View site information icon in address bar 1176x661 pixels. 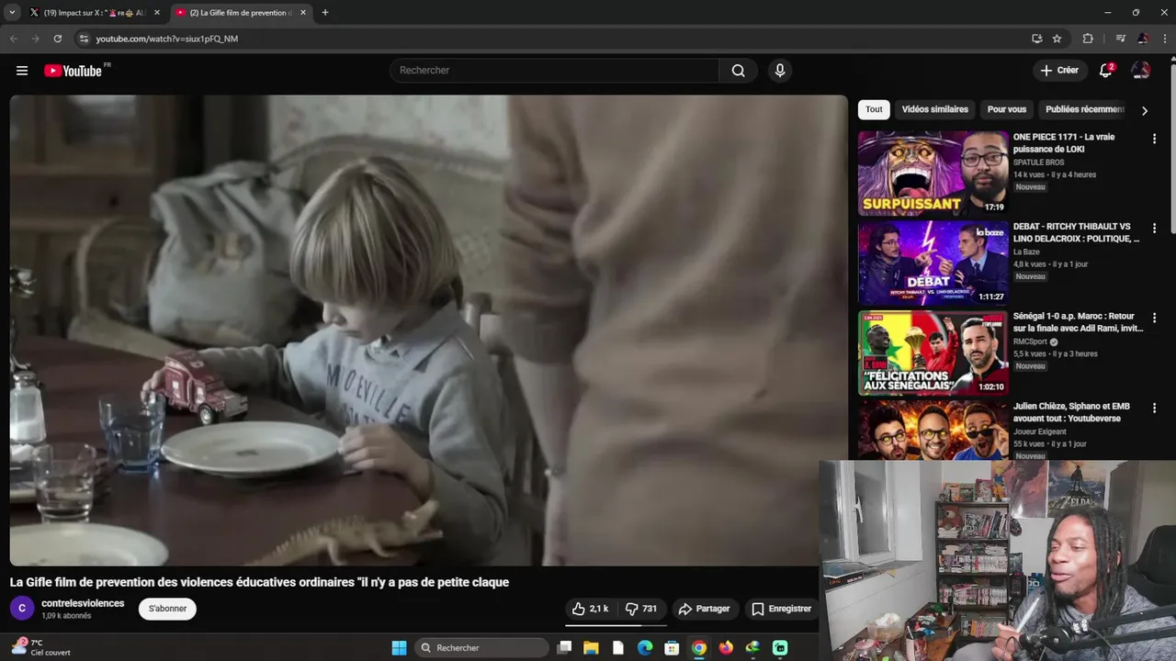84,39
